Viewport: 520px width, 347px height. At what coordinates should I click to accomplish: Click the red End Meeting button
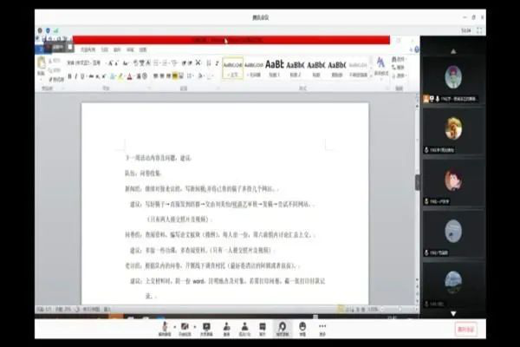pyautogui.click(x=465, y=329)
